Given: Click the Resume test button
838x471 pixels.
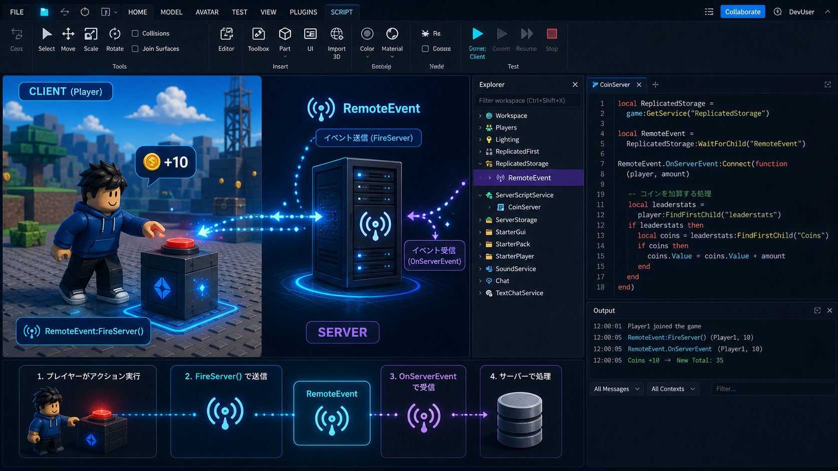Looking at the screenshot, I should tap(526, 40).
